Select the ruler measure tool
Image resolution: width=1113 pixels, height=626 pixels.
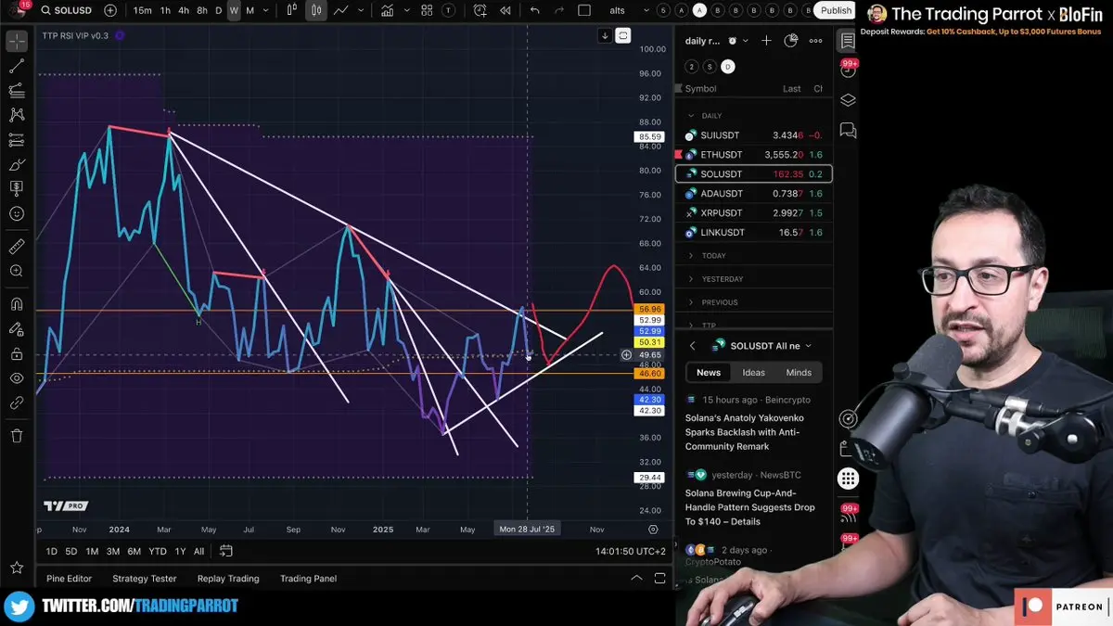17,247
